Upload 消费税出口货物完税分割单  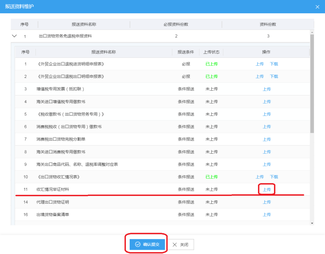(x=267, y=139)
